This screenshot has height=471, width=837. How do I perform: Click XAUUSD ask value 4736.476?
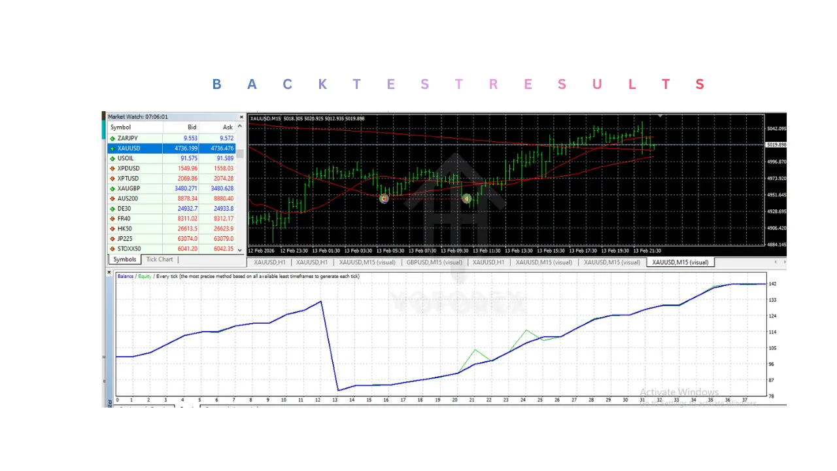click(x=222, y=148)
